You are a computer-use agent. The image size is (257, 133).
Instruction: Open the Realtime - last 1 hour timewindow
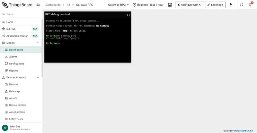pos(148,5)
